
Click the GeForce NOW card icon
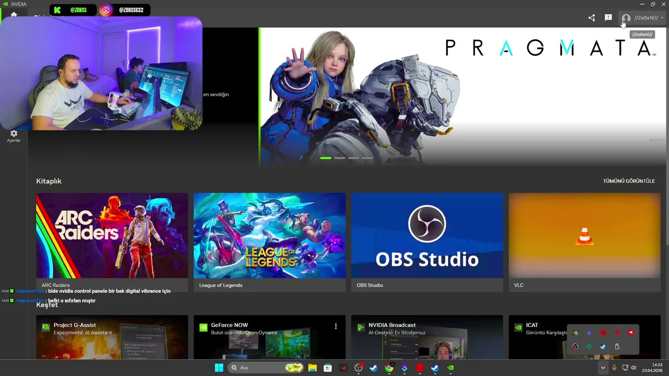203,327
